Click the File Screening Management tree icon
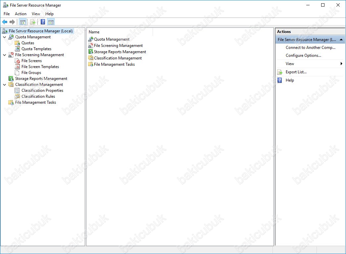The image size is (346, 254). (x=11, y=55)
